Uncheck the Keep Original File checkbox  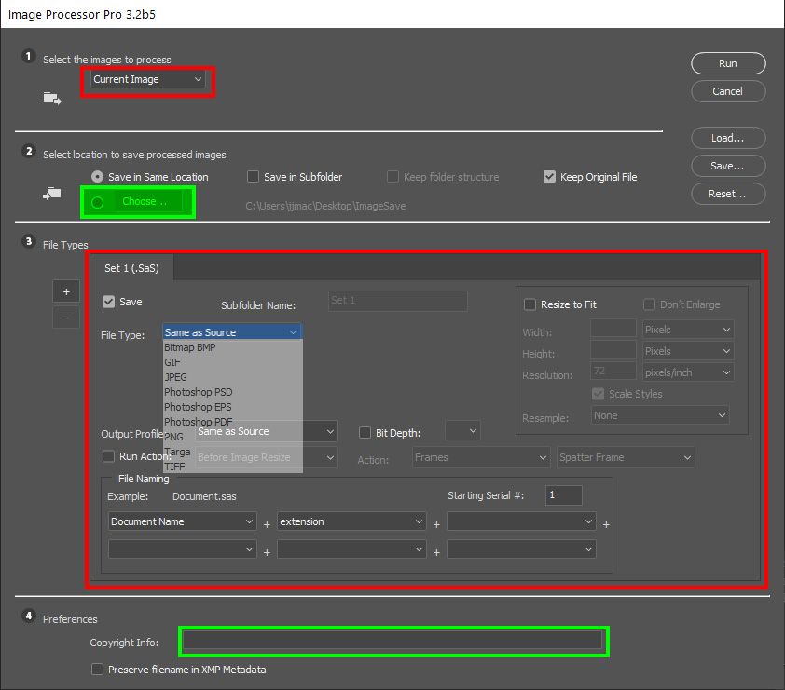click(x=550, y=177)
